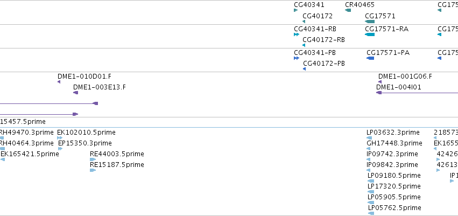
Task: Select CG40341-RB transcript double arrow
Action: point(297,34)
